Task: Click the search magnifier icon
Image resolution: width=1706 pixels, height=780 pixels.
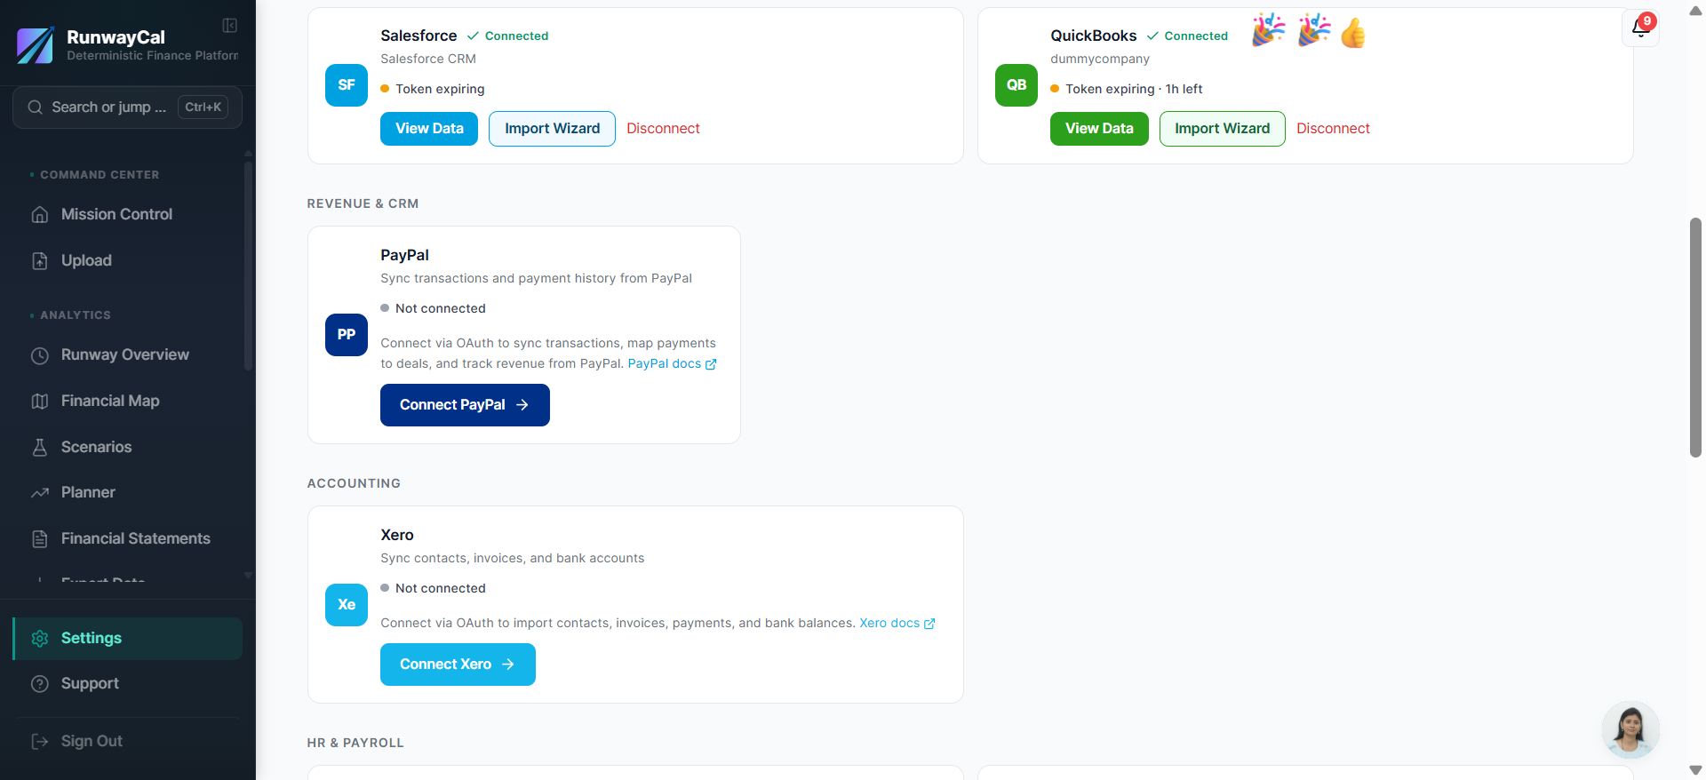Action: tap(36, 107)
